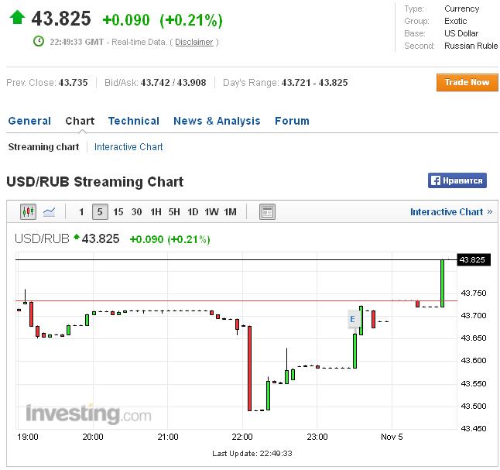This screenshot has height=470, width=500.
Task: Select the Streaming chart sub-tab
Action: click(x=43, y=147)
